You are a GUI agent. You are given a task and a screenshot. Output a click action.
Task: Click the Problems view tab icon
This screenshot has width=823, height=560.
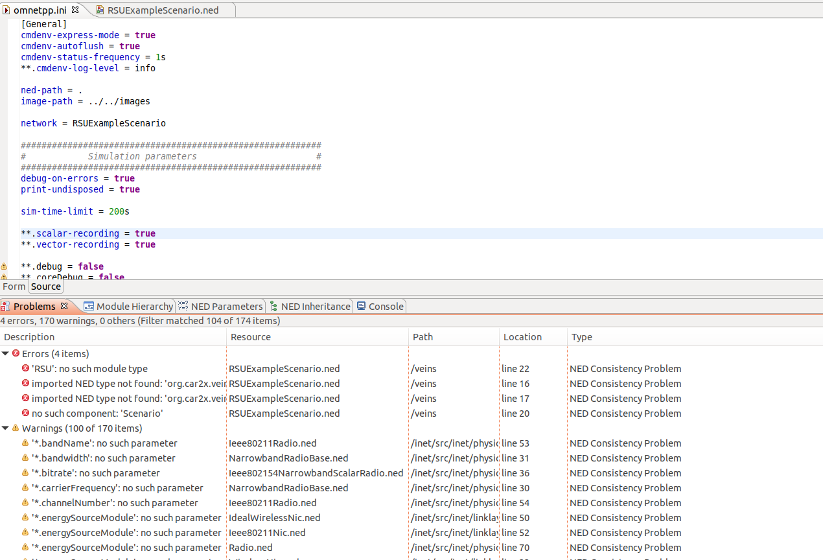[6, 306]
